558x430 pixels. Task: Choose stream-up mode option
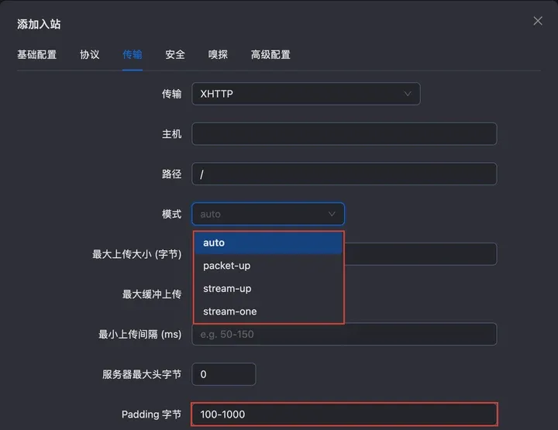268,288
